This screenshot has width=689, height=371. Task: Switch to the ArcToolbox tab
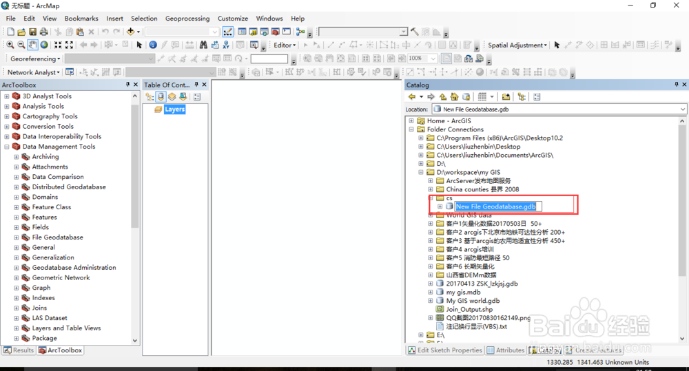pyautogui.click(x=60, y=350)
